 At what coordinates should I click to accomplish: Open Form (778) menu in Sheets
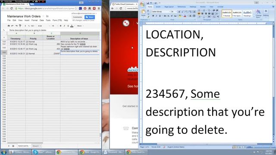click(x=57, y=20)
